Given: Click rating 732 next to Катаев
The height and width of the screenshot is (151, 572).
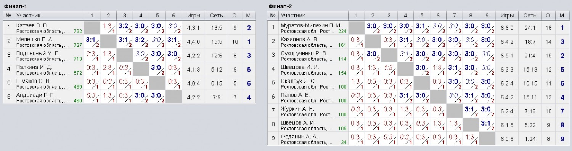Looking at the screenshot, I should pos(78,31).
